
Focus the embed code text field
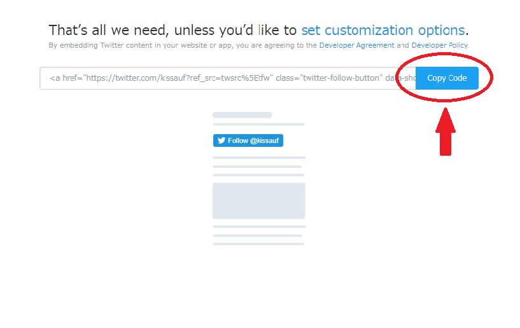pyautogui.click(x=227, y=78)
